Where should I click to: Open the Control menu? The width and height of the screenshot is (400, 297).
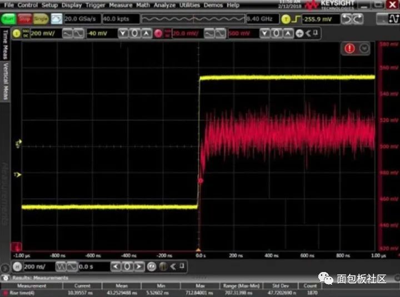click(x=27, y=5)
